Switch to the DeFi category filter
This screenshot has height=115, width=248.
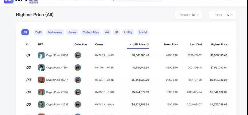click(x=39, y=32)
